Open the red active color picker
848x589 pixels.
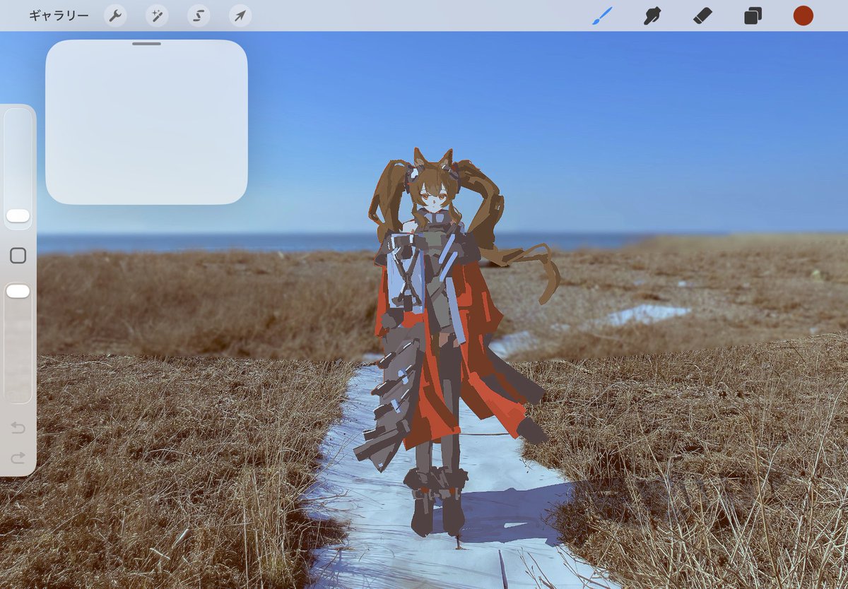tap(803, 16)
